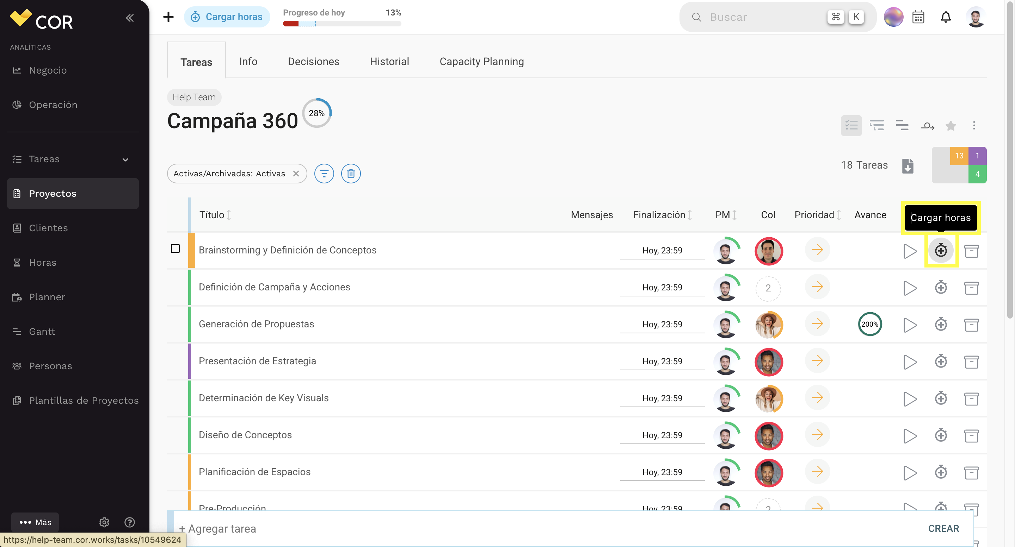1015x547 pixels.
Task: Collapse the sidebar with double chevron
Action: (x=130, y=18)
